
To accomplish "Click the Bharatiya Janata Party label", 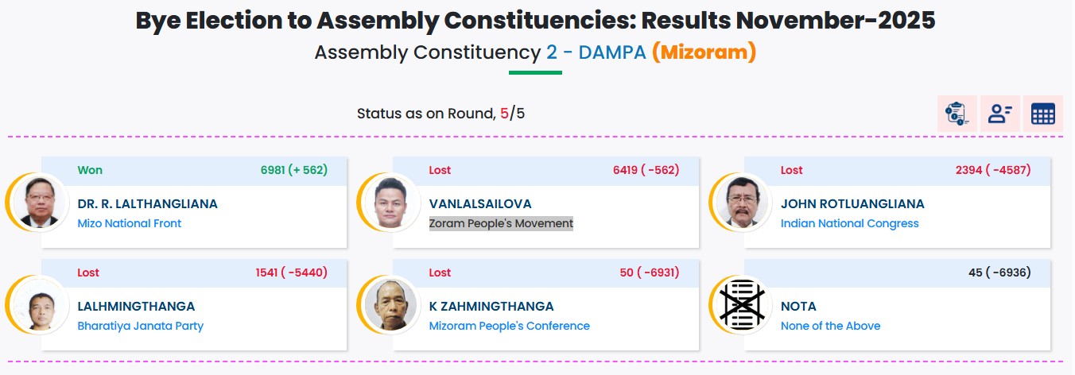I will [141, 326].
